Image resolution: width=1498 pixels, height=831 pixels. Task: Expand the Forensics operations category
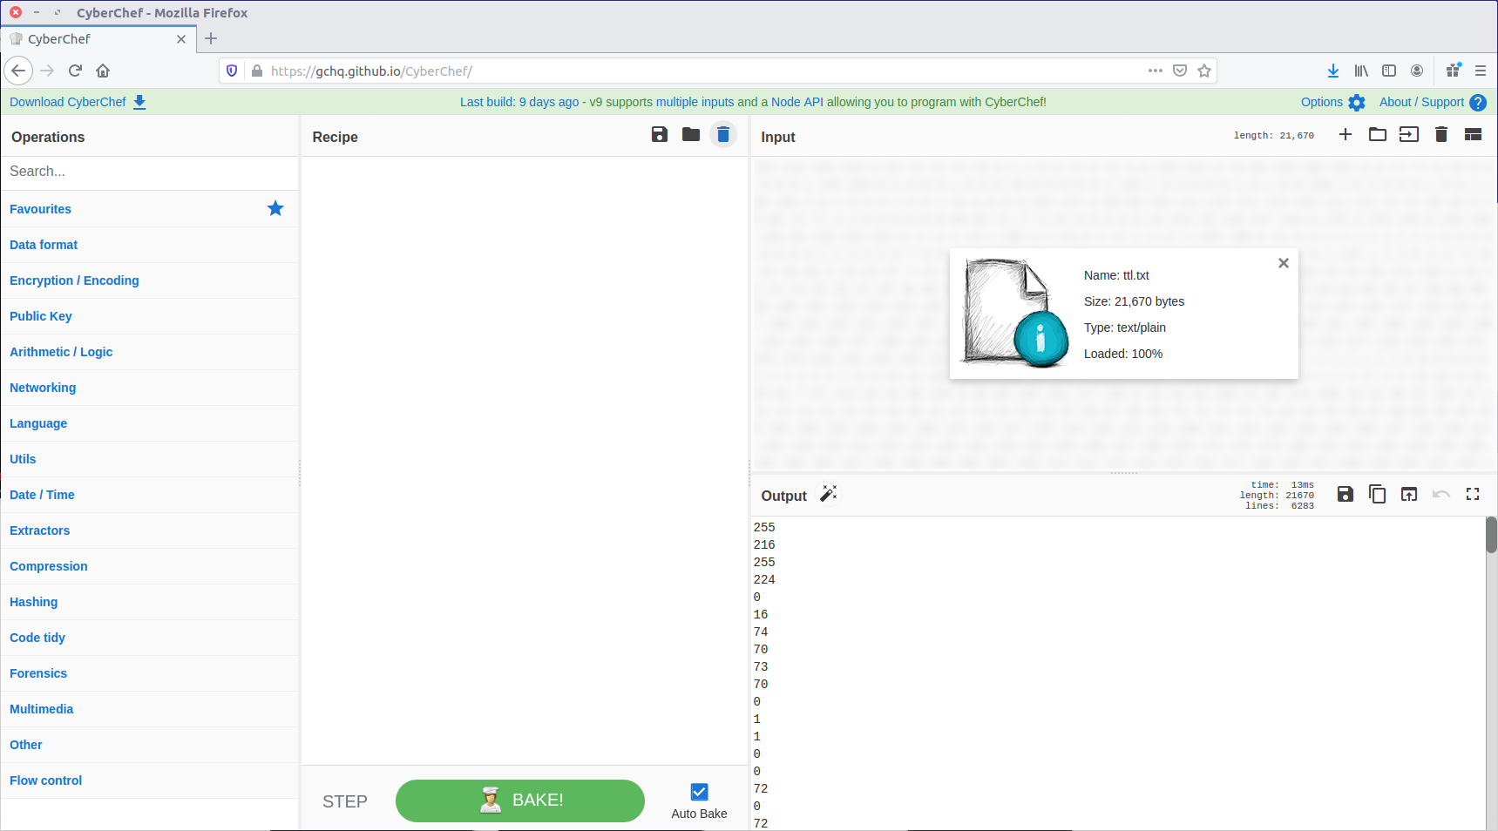tap(38, 673)
